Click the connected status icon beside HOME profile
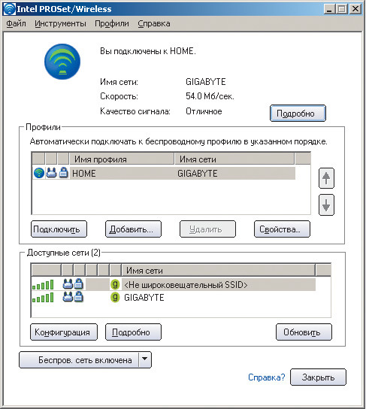The height and width of the screenshot is (409, 366). coord(39,173)
